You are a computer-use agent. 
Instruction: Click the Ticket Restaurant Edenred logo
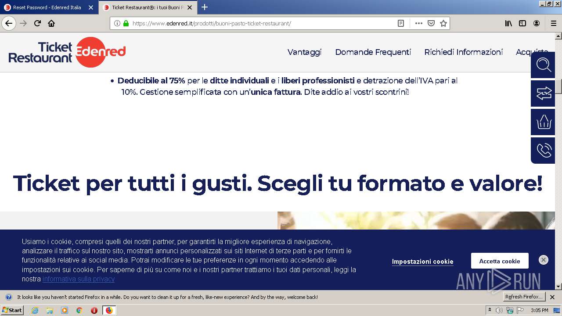coord(67,52)
